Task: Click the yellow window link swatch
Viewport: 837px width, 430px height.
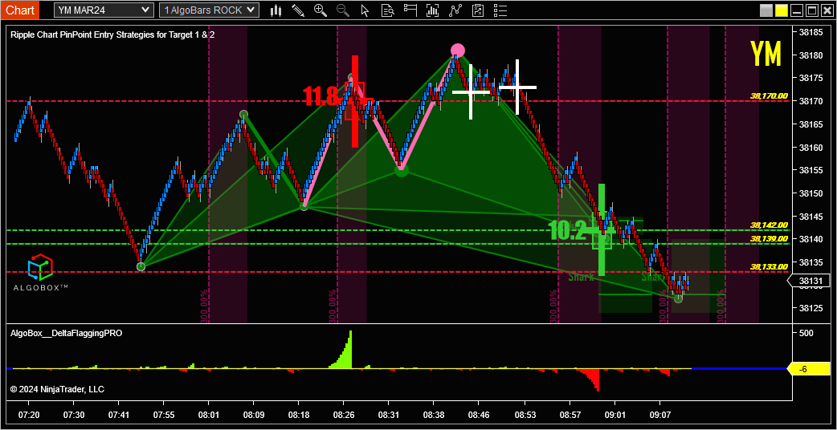Action: [x=781, y=10]
